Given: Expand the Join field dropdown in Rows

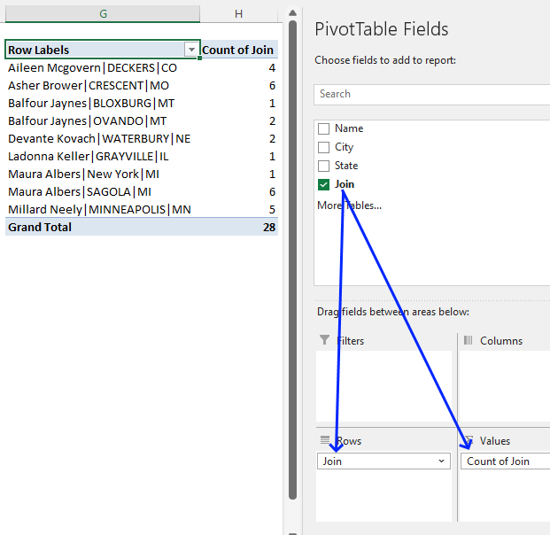Looking at the screenshot, I should pyautogui.click(x=442, y=461).
